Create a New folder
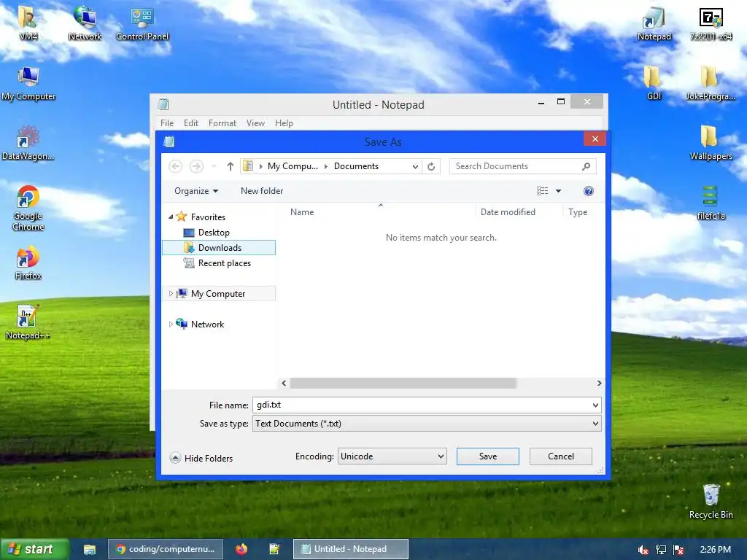The width and height of the screenshot is (747, 560). click(262, 191)
